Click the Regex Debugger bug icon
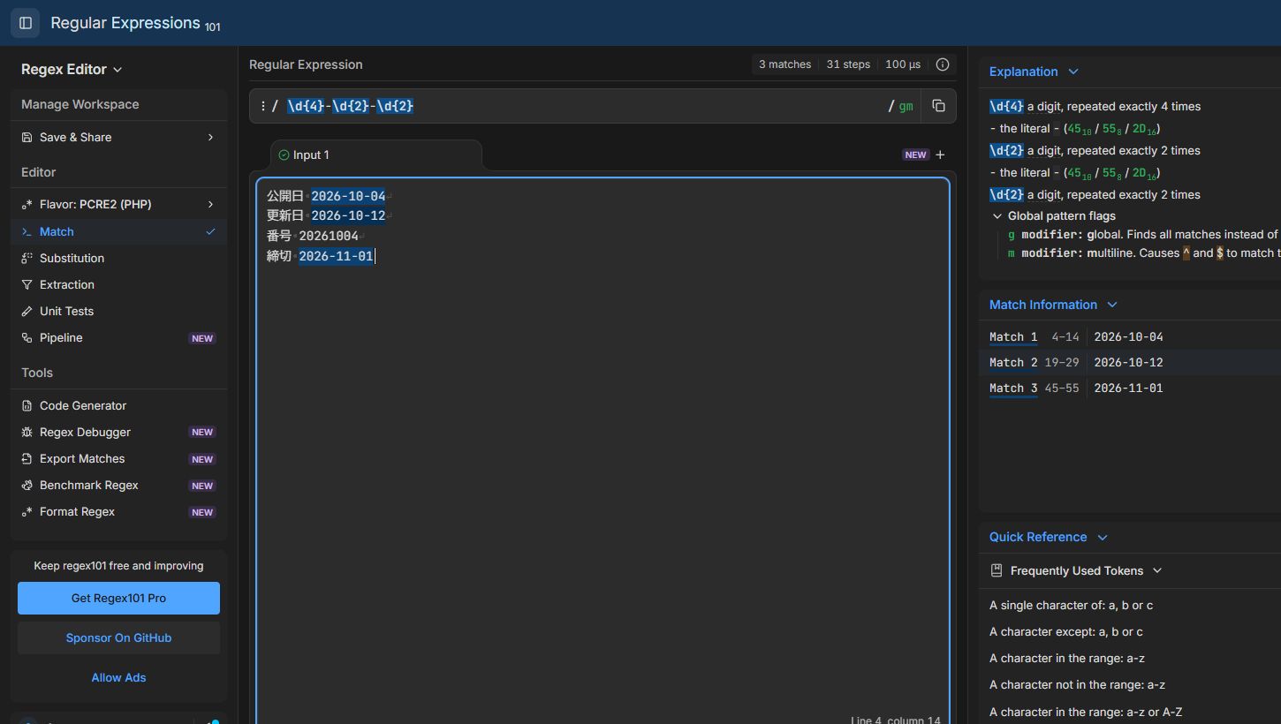 pyautogui.click(x=27, y=433)
